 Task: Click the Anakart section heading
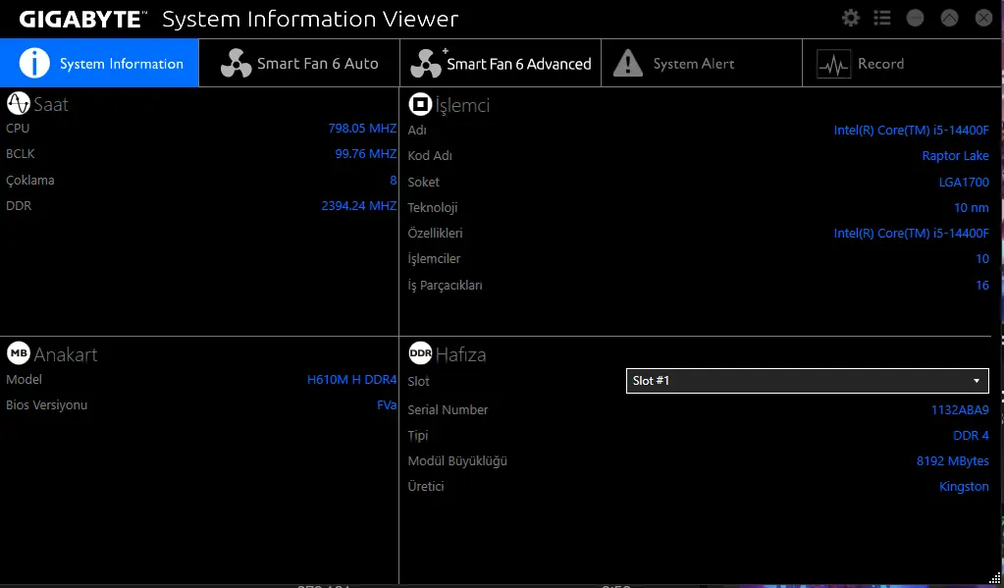coord(66,354)
